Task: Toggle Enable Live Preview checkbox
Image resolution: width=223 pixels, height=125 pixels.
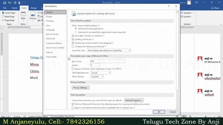Action: tap(73, 39)
